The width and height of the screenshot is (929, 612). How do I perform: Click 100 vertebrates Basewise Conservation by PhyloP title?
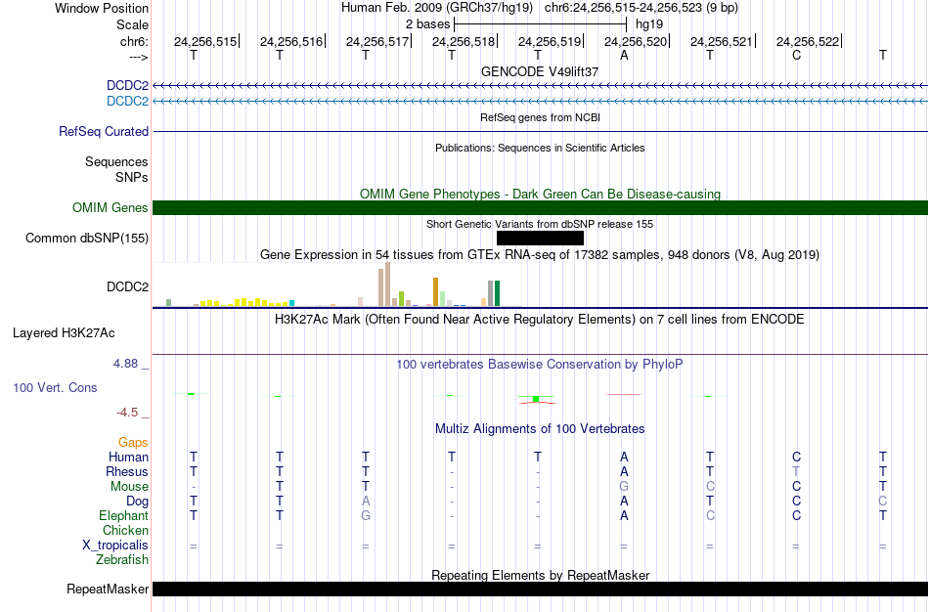[x=540, y=365]
